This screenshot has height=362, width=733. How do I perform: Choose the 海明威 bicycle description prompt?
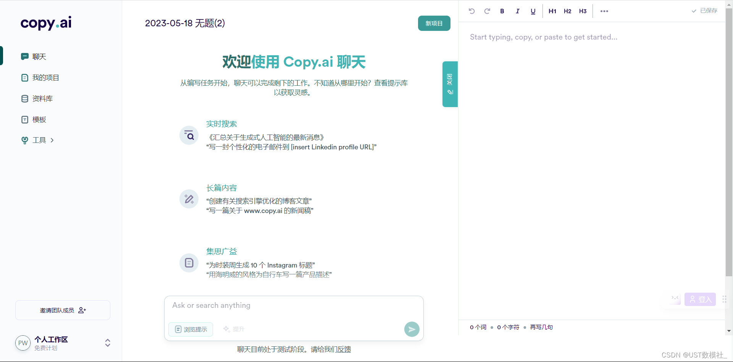269,275
